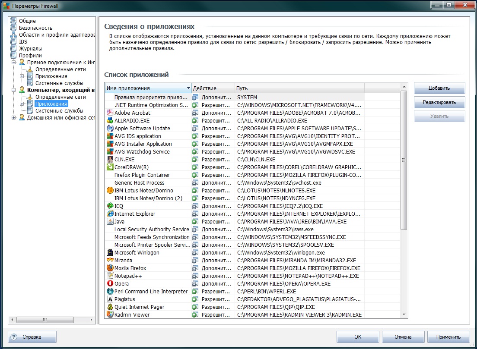Click the Miranda application icon

(110, 261)
